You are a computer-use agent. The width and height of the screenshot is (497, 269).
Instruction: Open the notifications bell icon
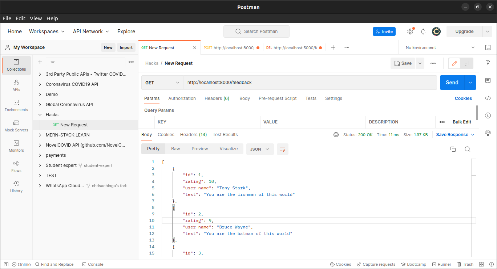(x=423, y=31)
